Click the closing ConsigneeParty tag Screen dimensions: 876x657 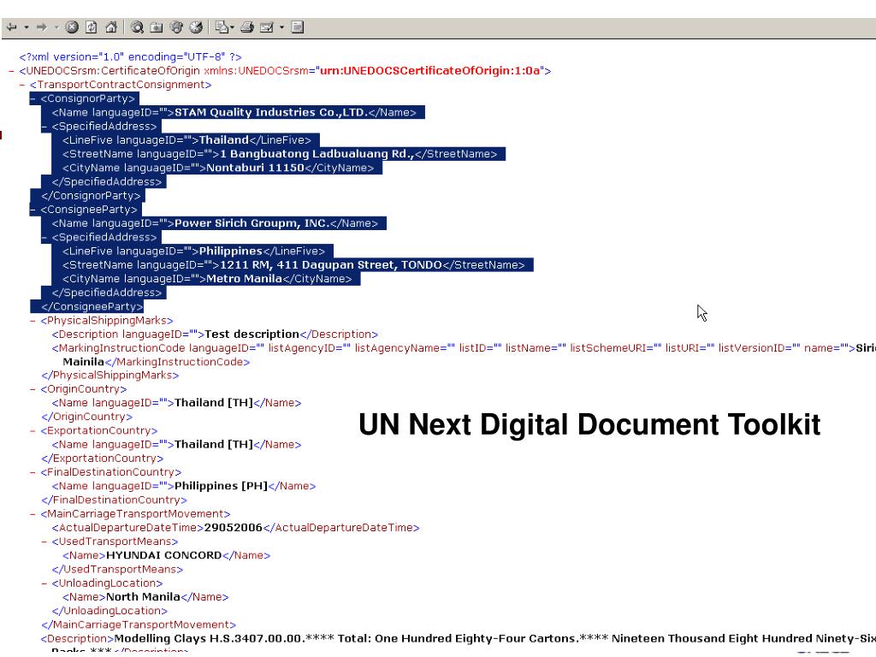click(x=92, y=307)
